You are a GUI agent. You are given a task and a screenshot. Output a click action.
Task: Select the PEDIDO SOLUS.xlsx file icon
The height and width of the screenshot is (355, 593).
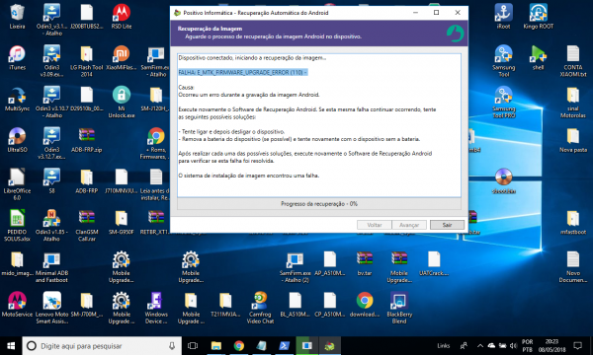tap(17, 226)
